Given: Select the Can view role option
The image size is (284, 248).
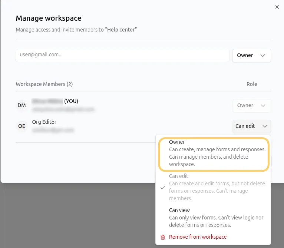Looking at the screenshot, I should click(214, 217).
